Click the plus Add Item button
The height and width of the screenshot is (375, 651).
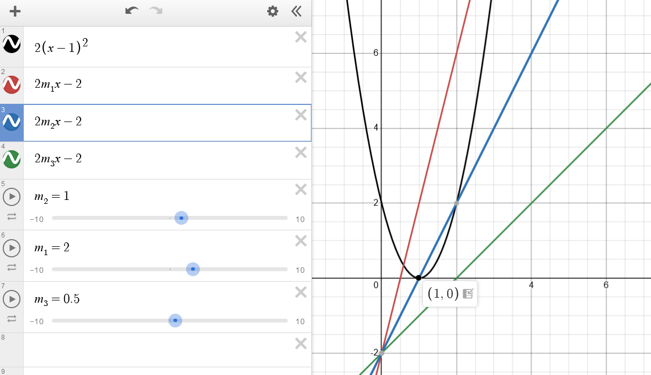click(15, 11)
